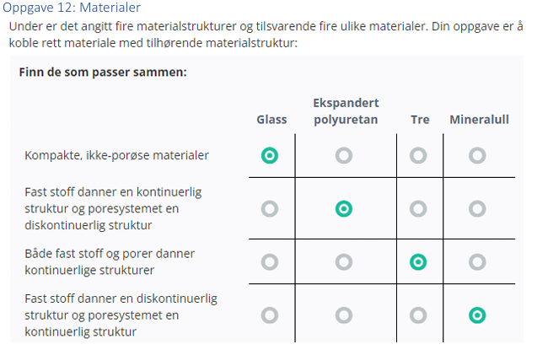Select Mineralull for 'Fast stoff danner en kontinuerlig' row

point(477,208)
